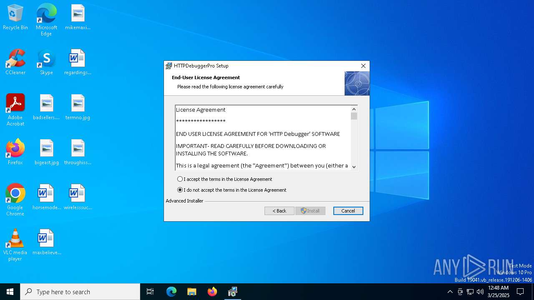Open File Explorer from the taskbar
This screenshot has height=300, width=534.
(192, 292)
